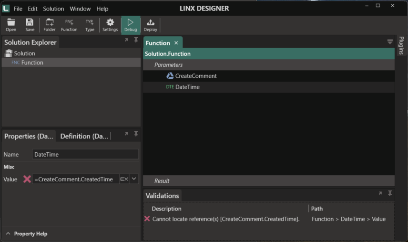This screenshot has width=408, height=242.
Task: Click the Result section header
Action: pos(269,181)
